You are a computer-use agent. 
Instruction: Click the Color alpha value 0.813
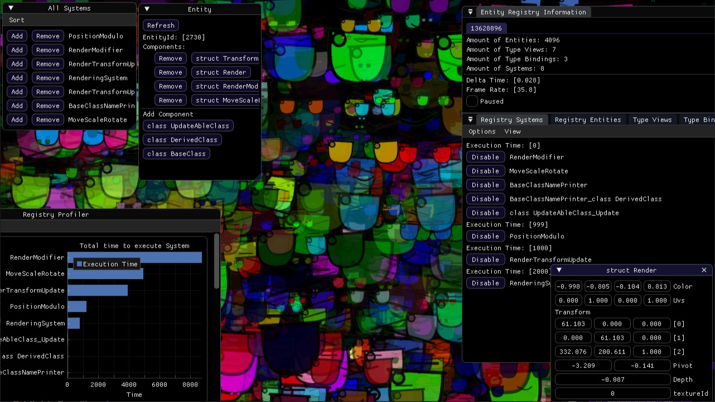[x=657, y=286]
